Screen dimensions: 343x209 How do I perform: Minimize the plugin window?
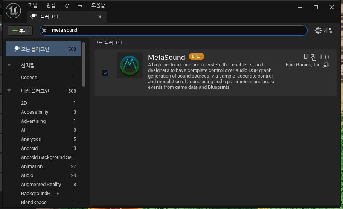[x=300, y=7]
